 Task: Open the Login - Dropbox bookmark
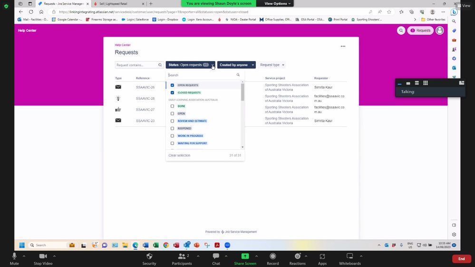tap(165, 19)
